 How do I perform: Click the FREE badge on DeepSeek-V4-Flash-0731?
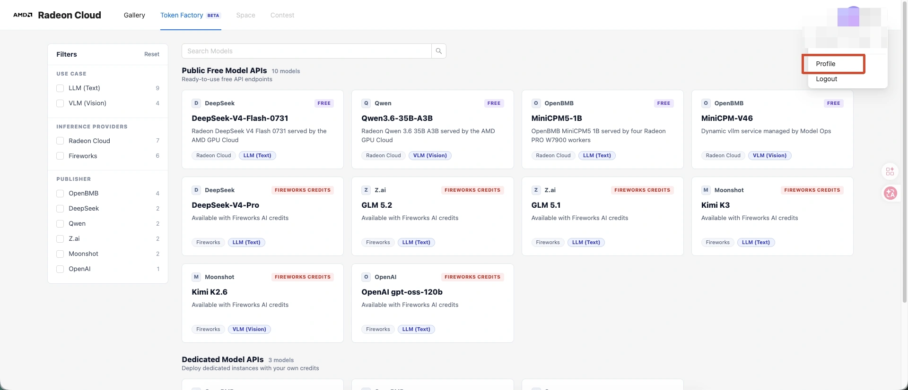point(324,103)
